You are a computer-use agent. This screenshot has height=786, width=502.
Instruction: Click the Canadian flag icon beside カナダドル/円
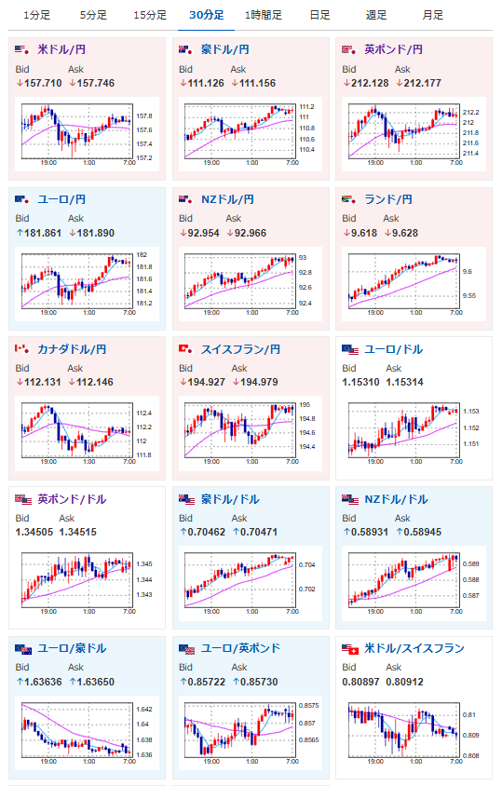[22, 349]
